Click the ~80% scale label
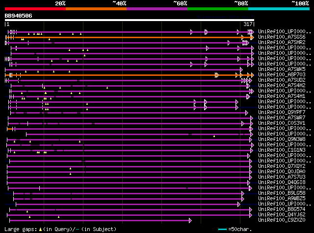314x233 pixels. coord(241,3)
